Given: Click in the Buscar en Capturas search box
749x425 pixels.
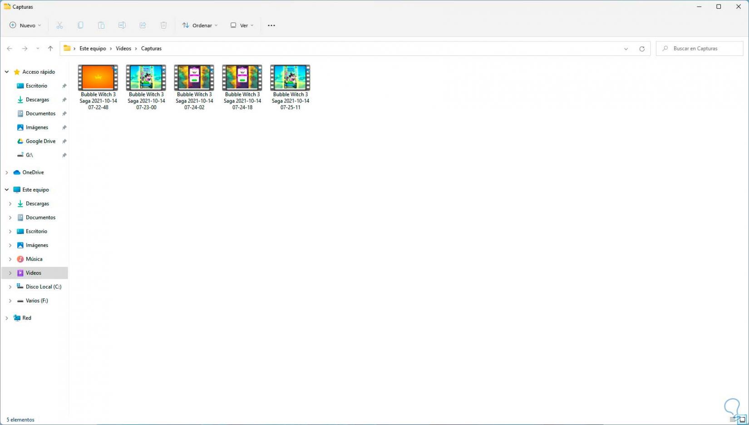Looking at the screenshot, I should click(700, 49).
